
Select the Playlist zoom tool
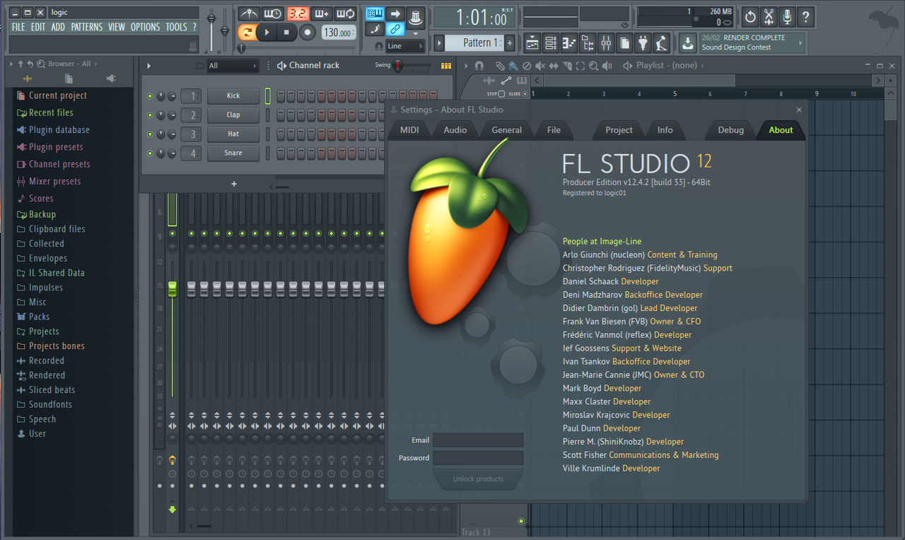point(593,66)
